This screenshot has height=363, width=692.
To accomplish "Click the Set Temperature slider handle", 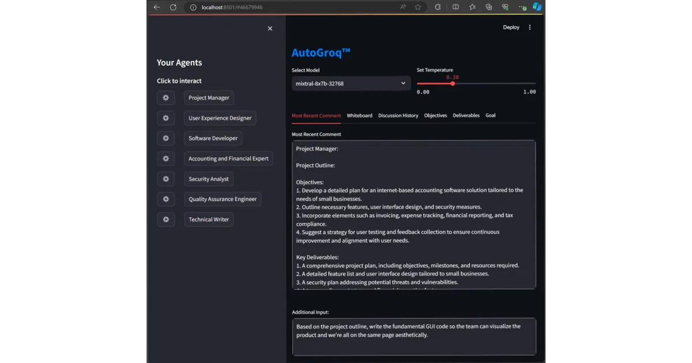I will [x=453, y=84].
